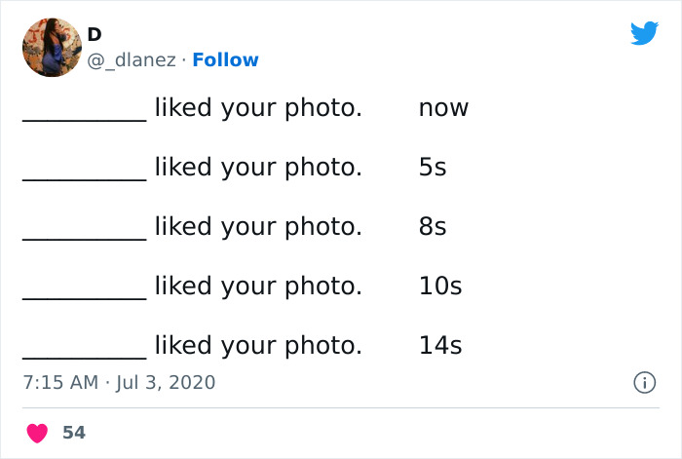Select the "14s" time label
This screenshot has width=682, height=459.
(x=439, y=345)
